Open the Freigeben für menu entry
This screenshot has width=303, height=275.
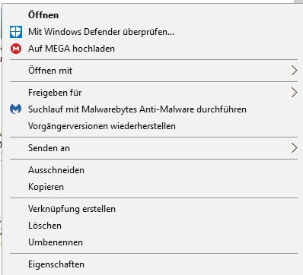click(x=55, y=93)
